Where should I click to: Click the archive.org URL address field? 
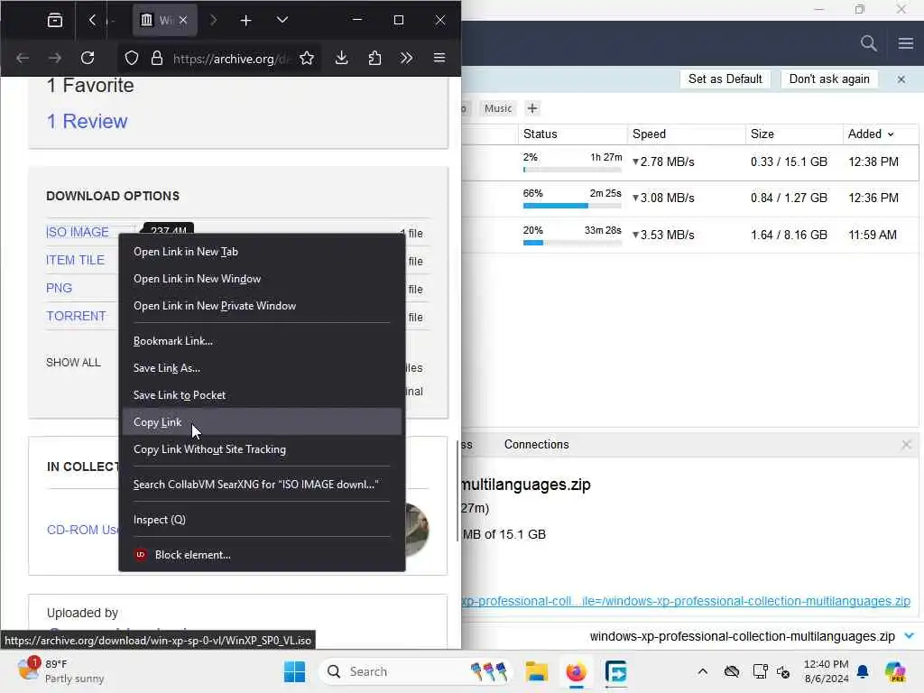click(232, 59)
